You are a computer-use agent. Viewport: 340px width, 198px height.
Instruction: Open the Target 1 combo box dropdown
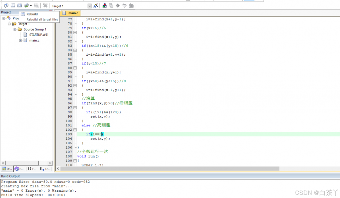[x=89, y=6]
